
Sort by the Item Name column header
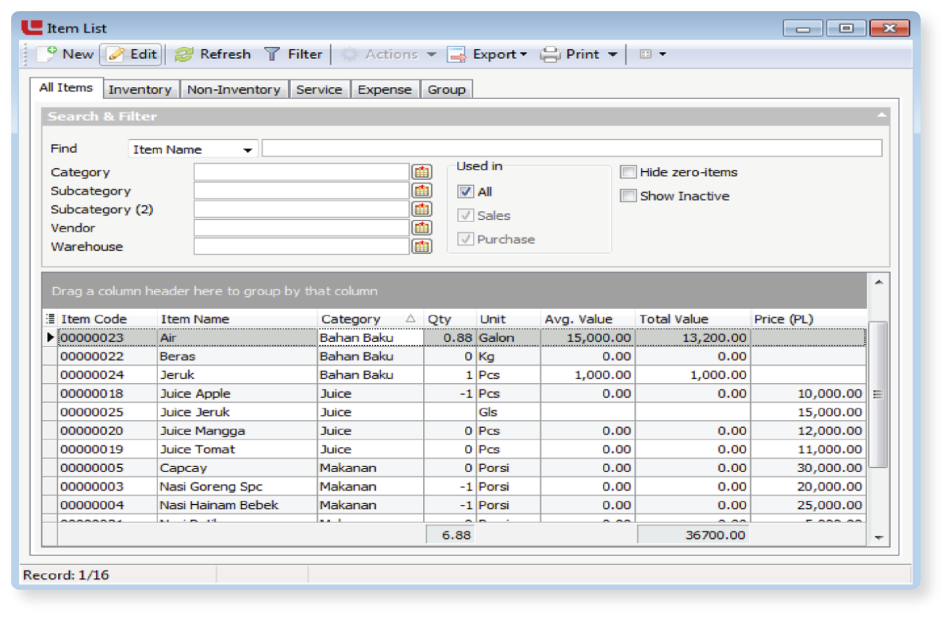click(237, 319)
